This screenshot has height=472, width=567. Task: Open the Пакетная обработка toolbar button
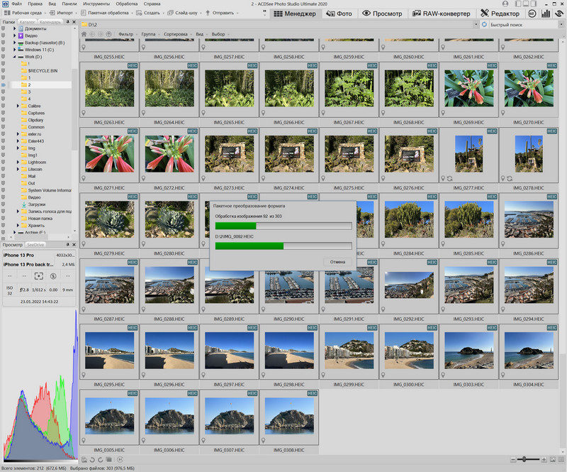[106, 13]
